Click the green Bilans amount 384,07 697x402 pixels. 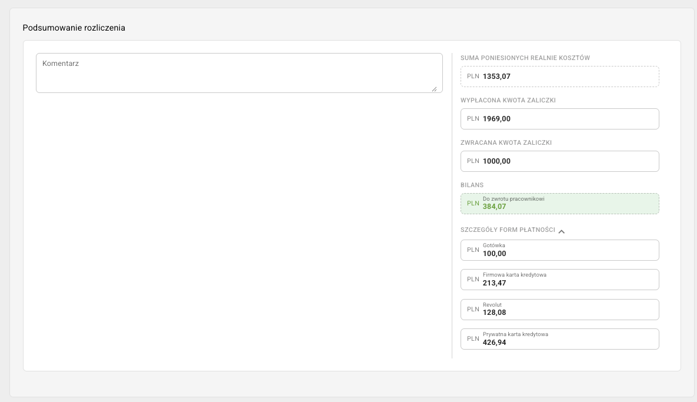[x=495, y=207]
